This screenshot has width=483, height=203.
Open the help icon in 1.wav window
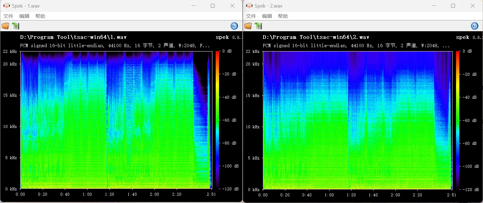pos(234,26)
